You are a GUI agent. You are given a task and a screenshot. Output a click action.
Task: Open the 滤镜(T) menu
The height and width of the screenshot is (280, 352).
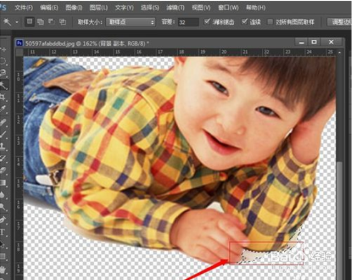[175, 7]
